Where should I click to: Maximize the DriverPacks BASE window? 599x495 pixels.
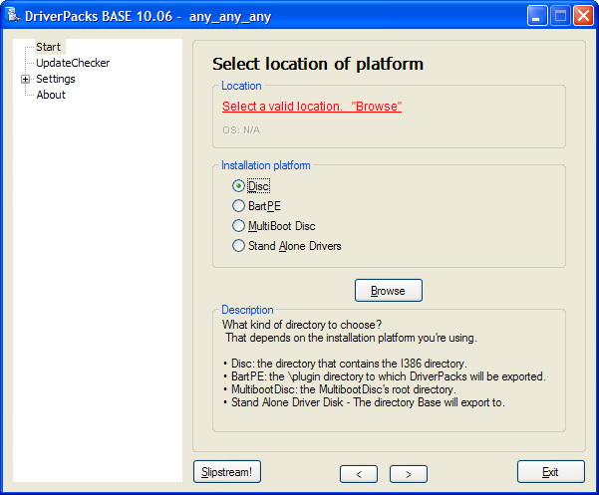coord(560,16)
